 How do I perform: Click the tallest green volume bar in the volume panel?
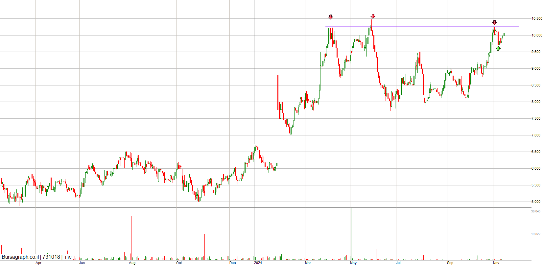pyautogui.click(x=351, y=233)
